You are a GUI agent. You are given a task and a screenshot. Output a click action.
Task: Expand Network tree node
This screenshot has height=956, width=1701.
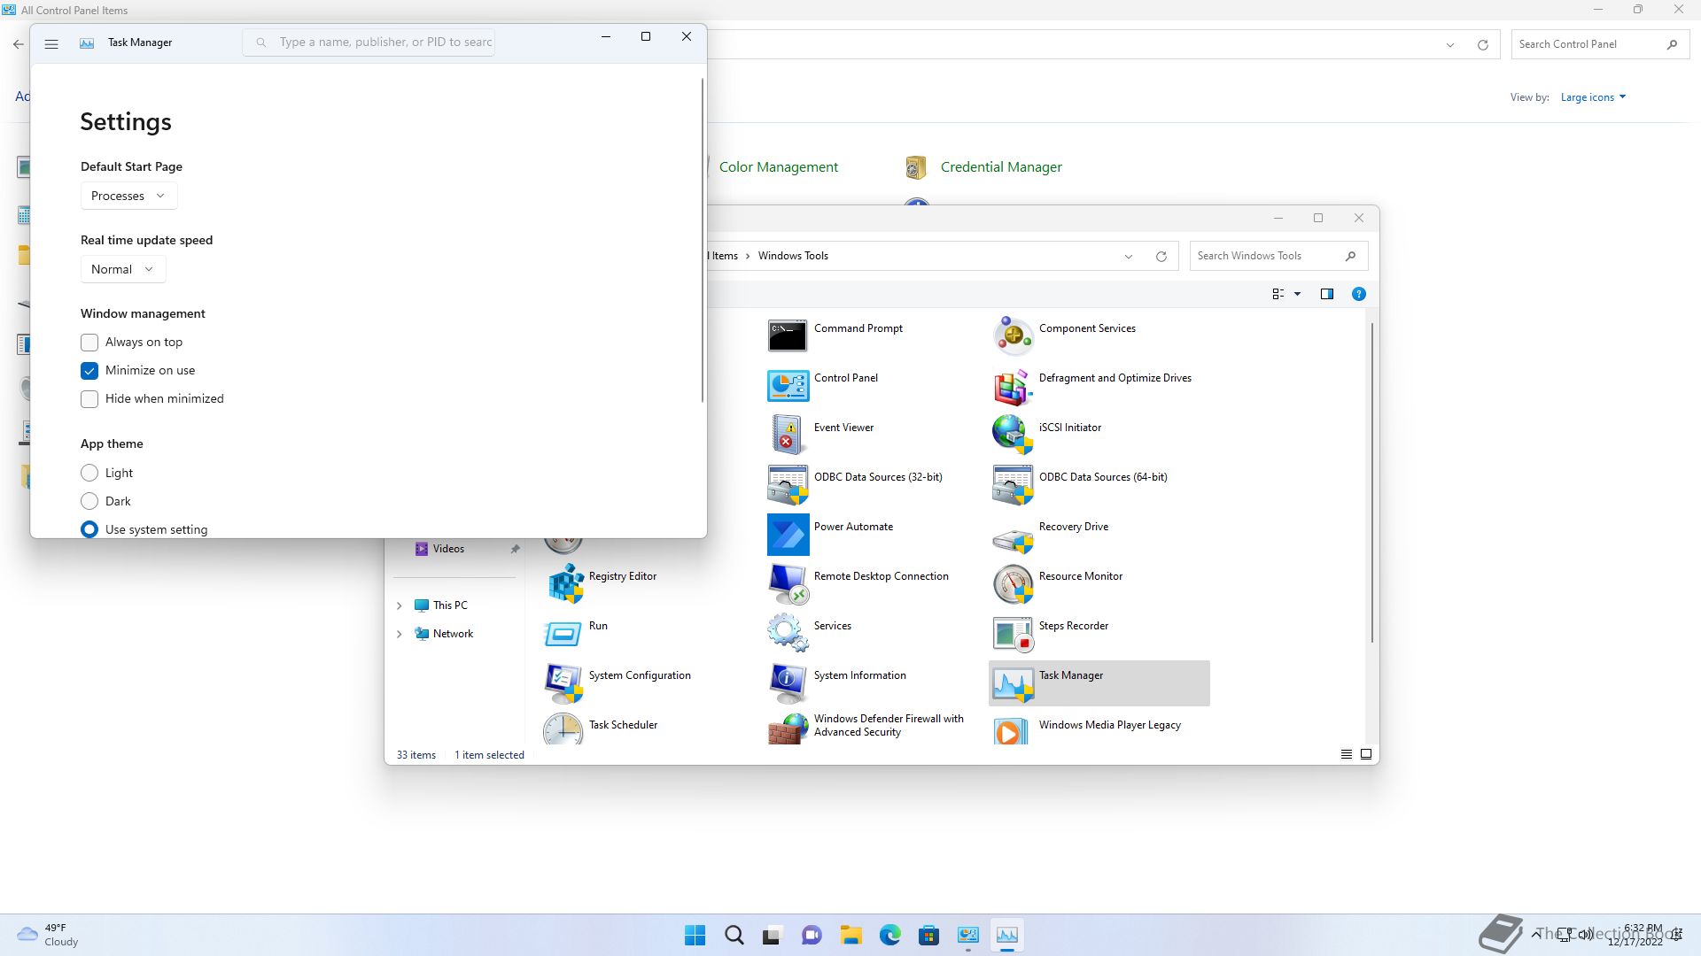click(x=399, y=634)
